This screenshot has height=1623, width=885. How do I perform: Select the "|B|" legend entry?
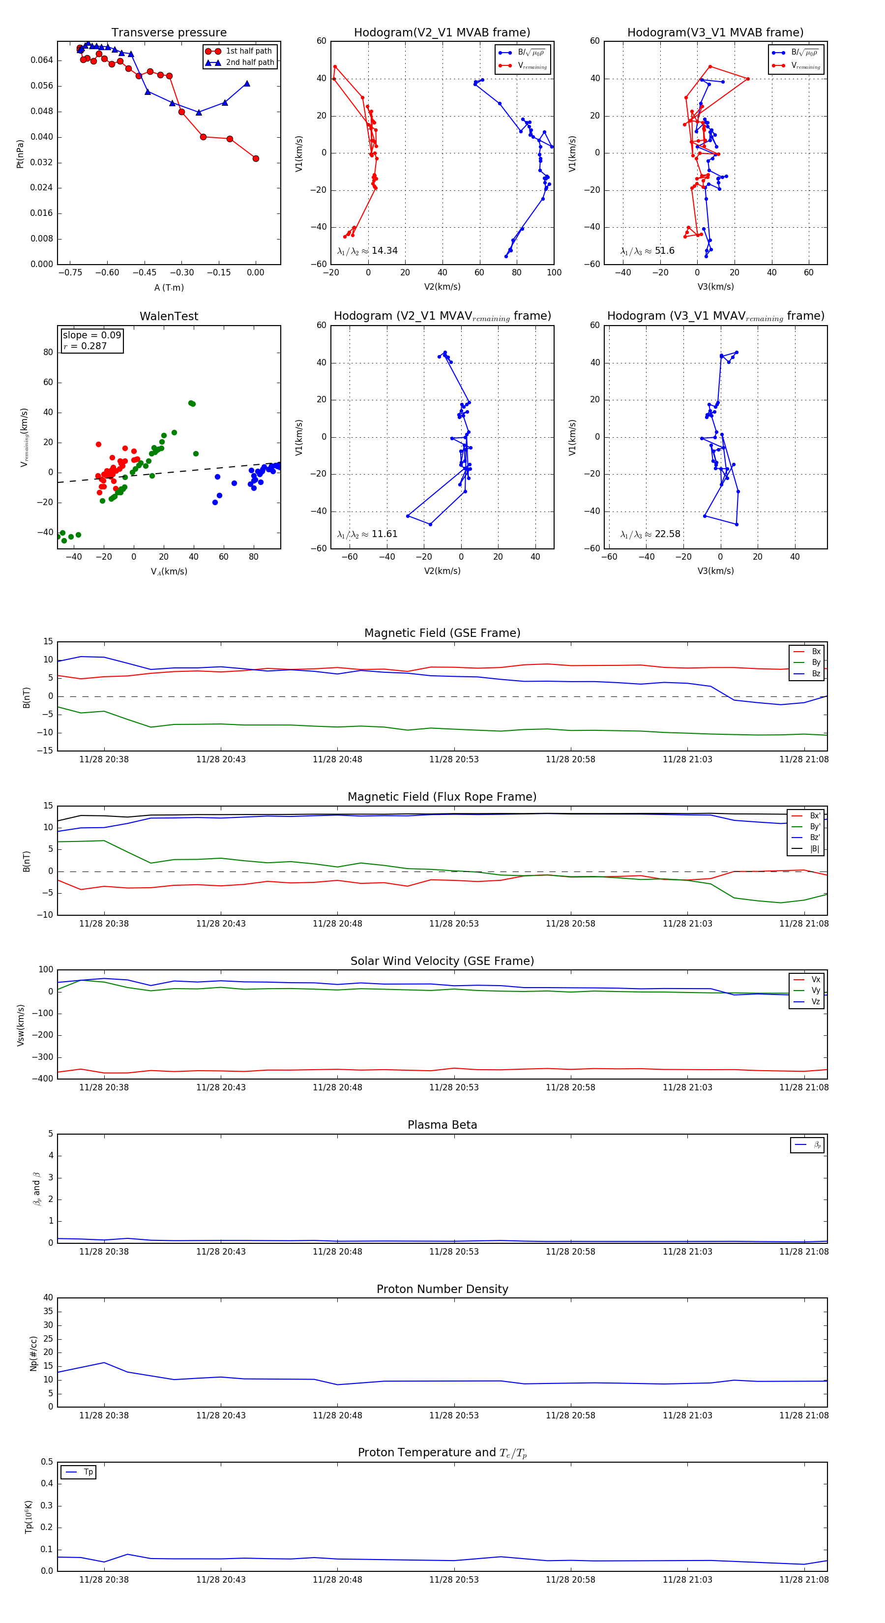pyautogui.click(x=806, y=849)
